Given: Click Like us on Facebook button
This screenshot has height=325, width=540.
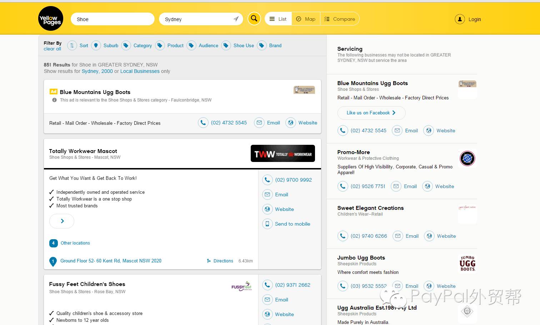Looking at the screenshot, I should point(371,113).
